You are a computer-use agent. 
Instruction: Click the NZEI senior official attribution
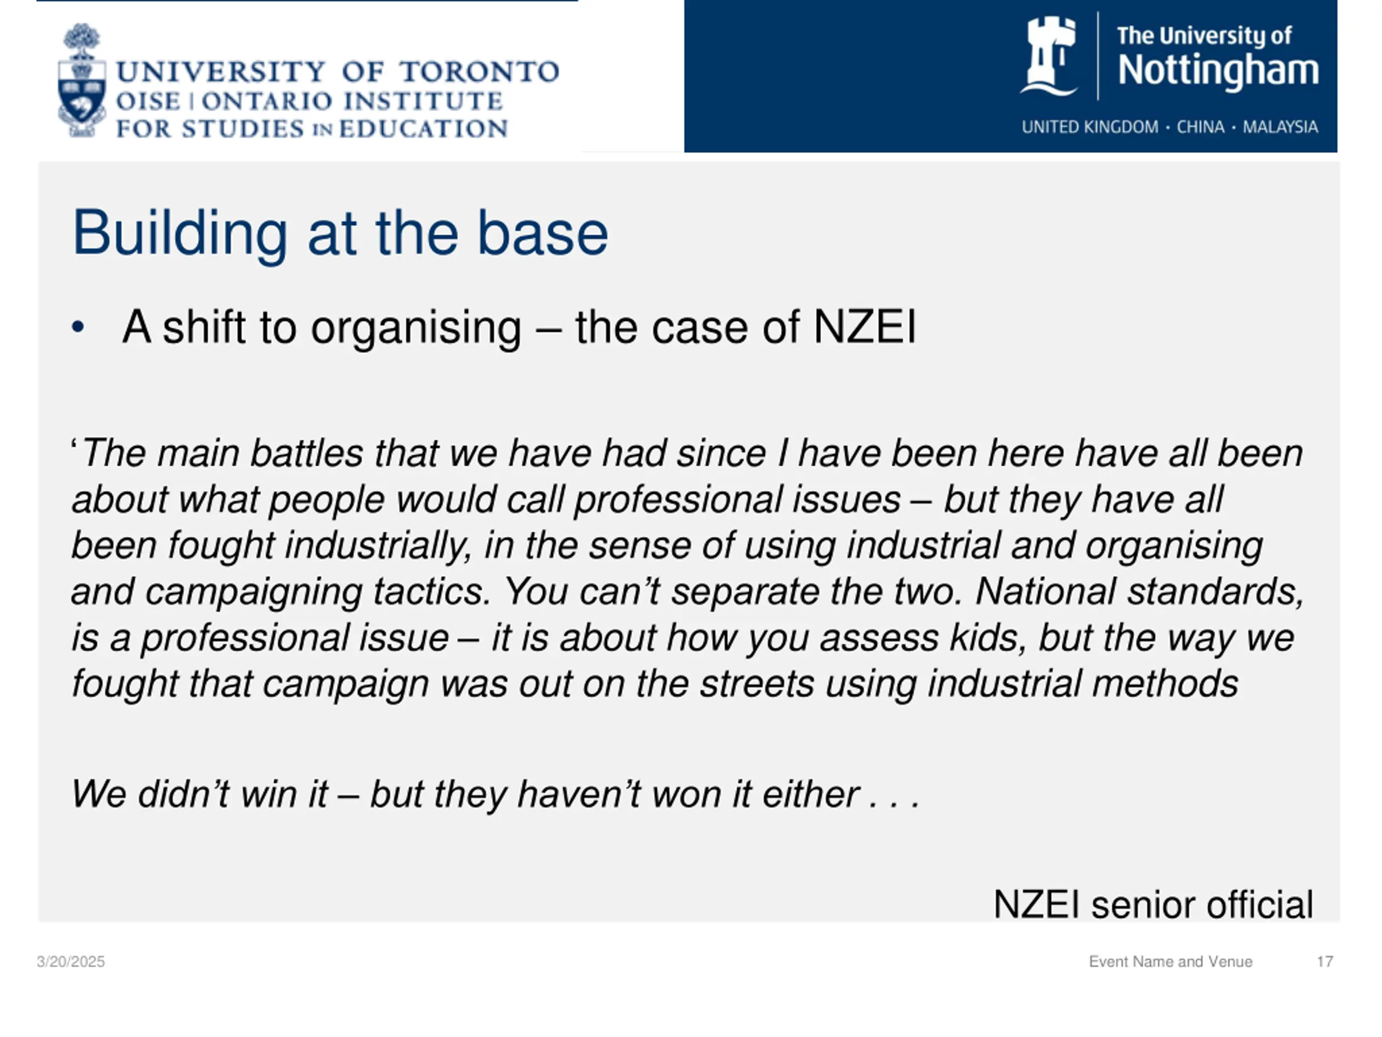click(1153, 905)
